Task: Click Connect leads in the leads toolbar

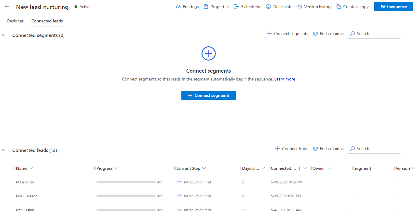Action: tap(291, 149)
